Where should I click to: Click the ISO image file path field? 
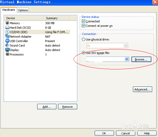105,59
